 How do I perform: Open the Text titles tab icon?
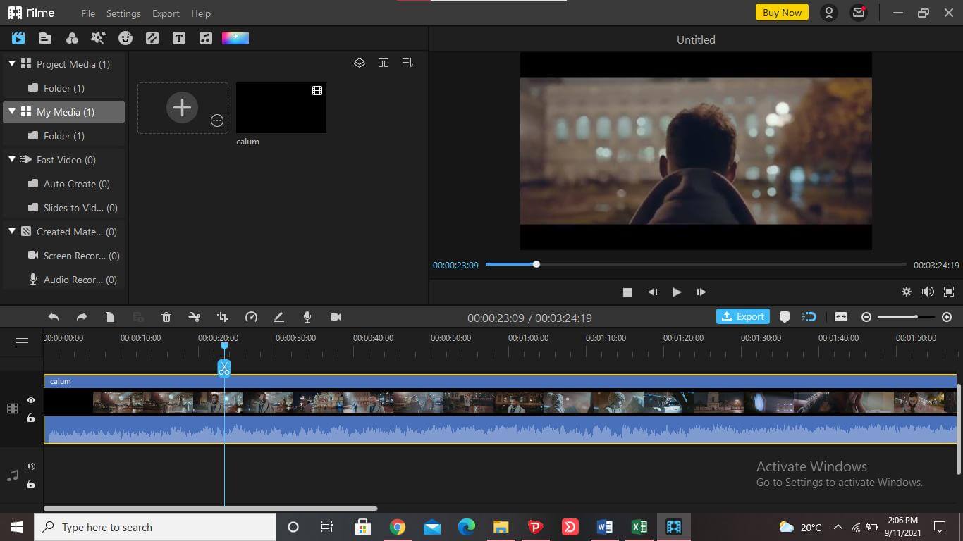point(179,38)
